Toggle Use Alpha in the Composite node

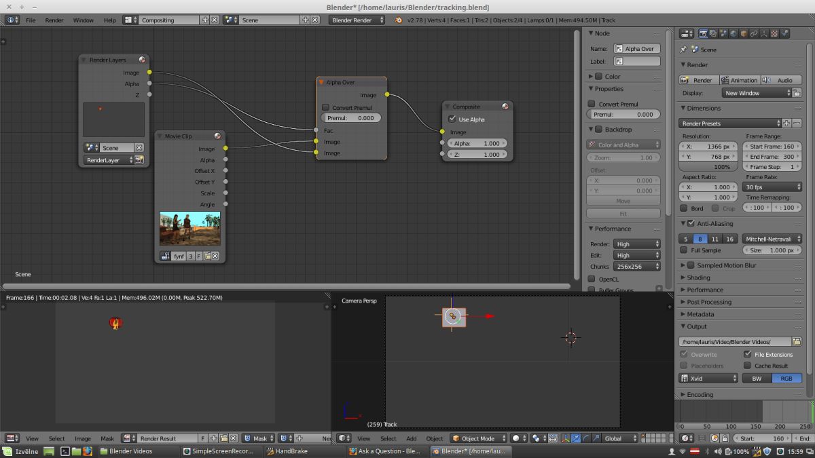pyautogui.click(x=452, y=119)
